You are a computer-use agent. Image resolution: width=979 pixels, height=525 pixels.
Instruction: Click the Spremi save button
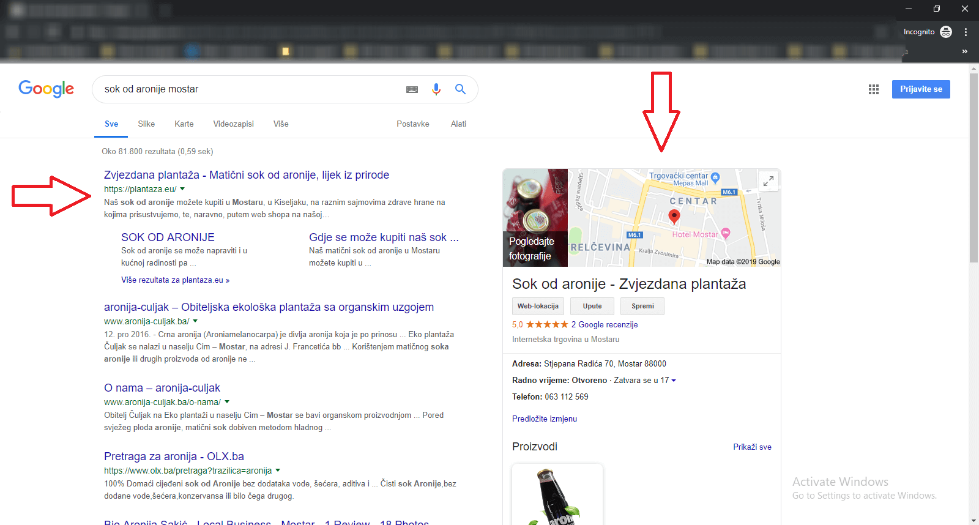642,306
